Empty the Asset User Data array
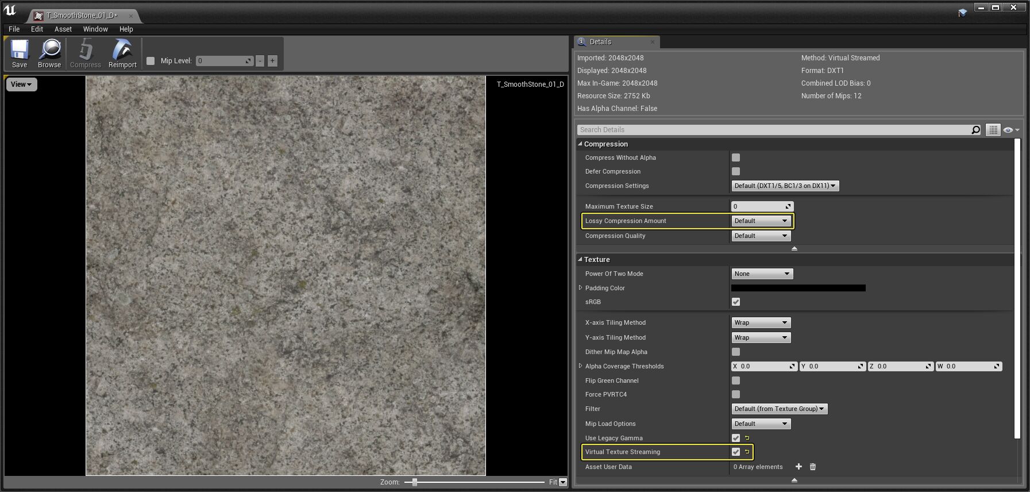This screenshot has width=1030, height=492. [x=813, y=467]
